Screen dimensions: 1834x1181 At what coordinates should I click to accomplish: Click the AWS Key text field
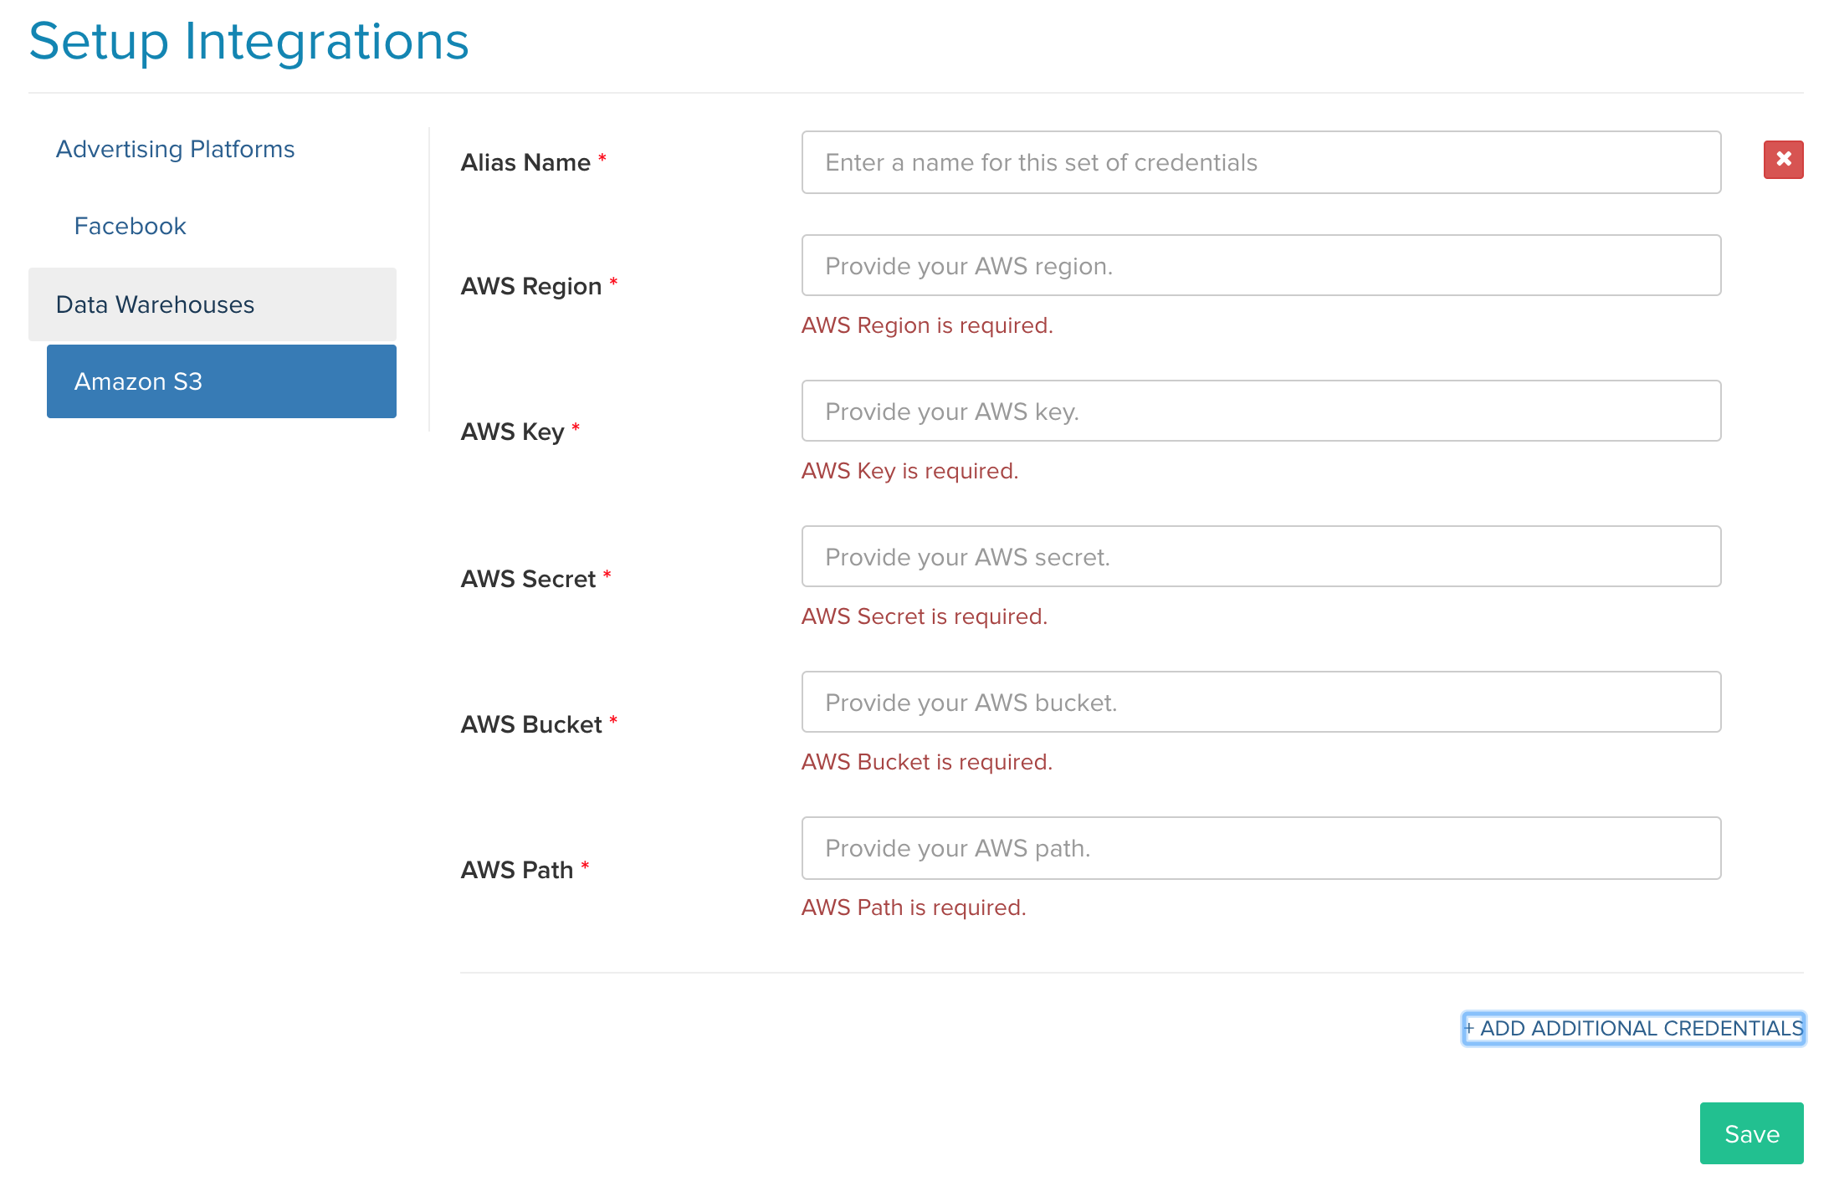point(1261,411)
